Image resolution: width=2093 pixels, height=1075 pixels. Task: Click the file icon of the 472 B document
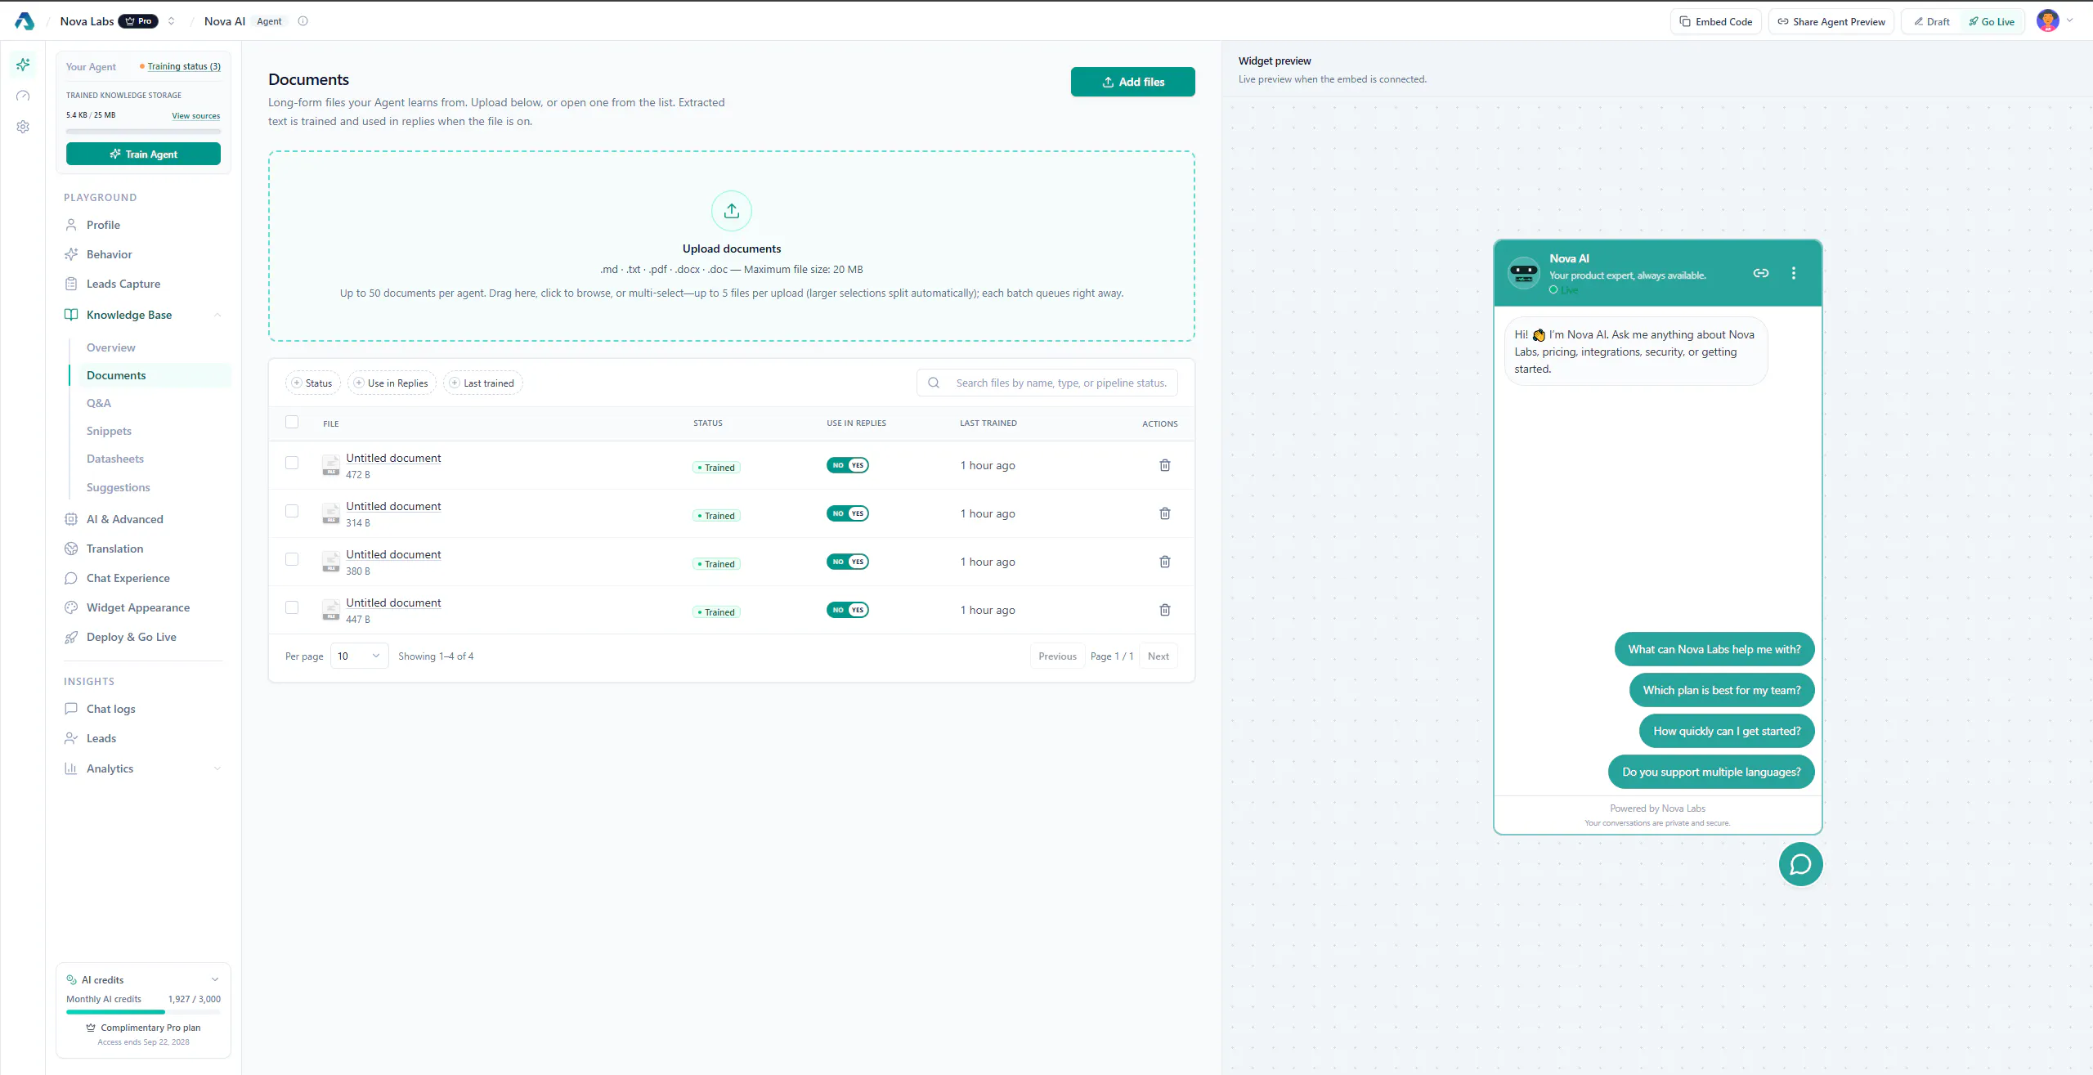(331, 465)
